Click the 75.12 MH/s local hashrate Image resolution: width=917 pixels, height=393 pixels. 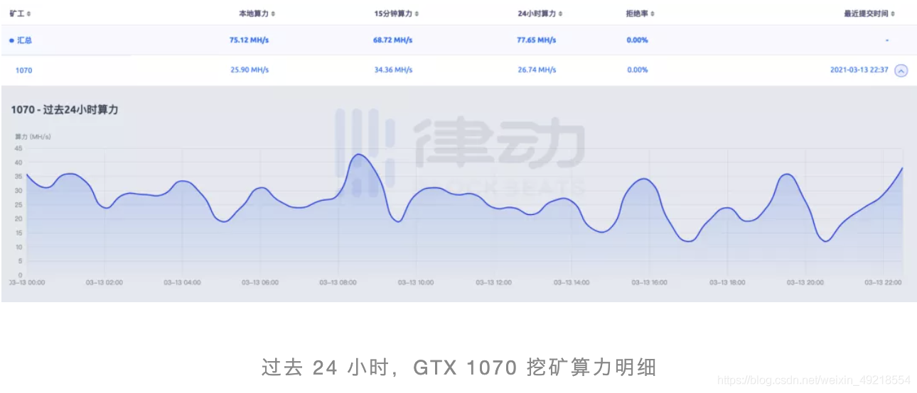point(249,40)
